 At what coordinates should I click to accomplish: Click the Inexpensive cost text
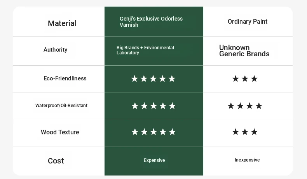pos(247,160)
